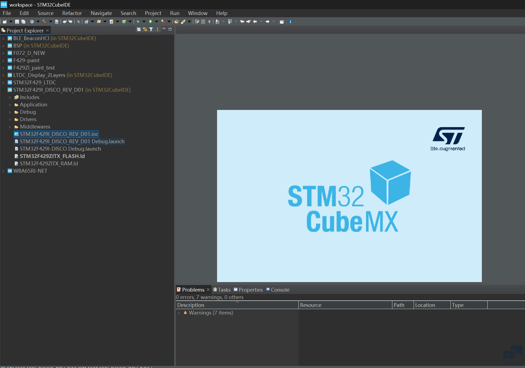Expand the Drivers folder

click(10, 119)
